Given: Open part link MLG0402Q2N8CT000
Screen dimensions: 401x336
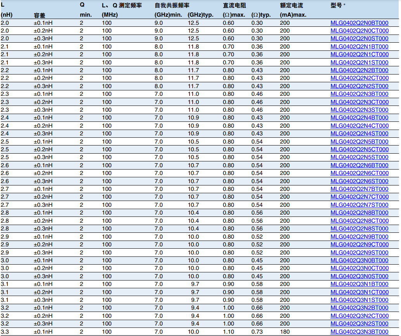Looking at the screenshot, I should (x=360, y=221).
